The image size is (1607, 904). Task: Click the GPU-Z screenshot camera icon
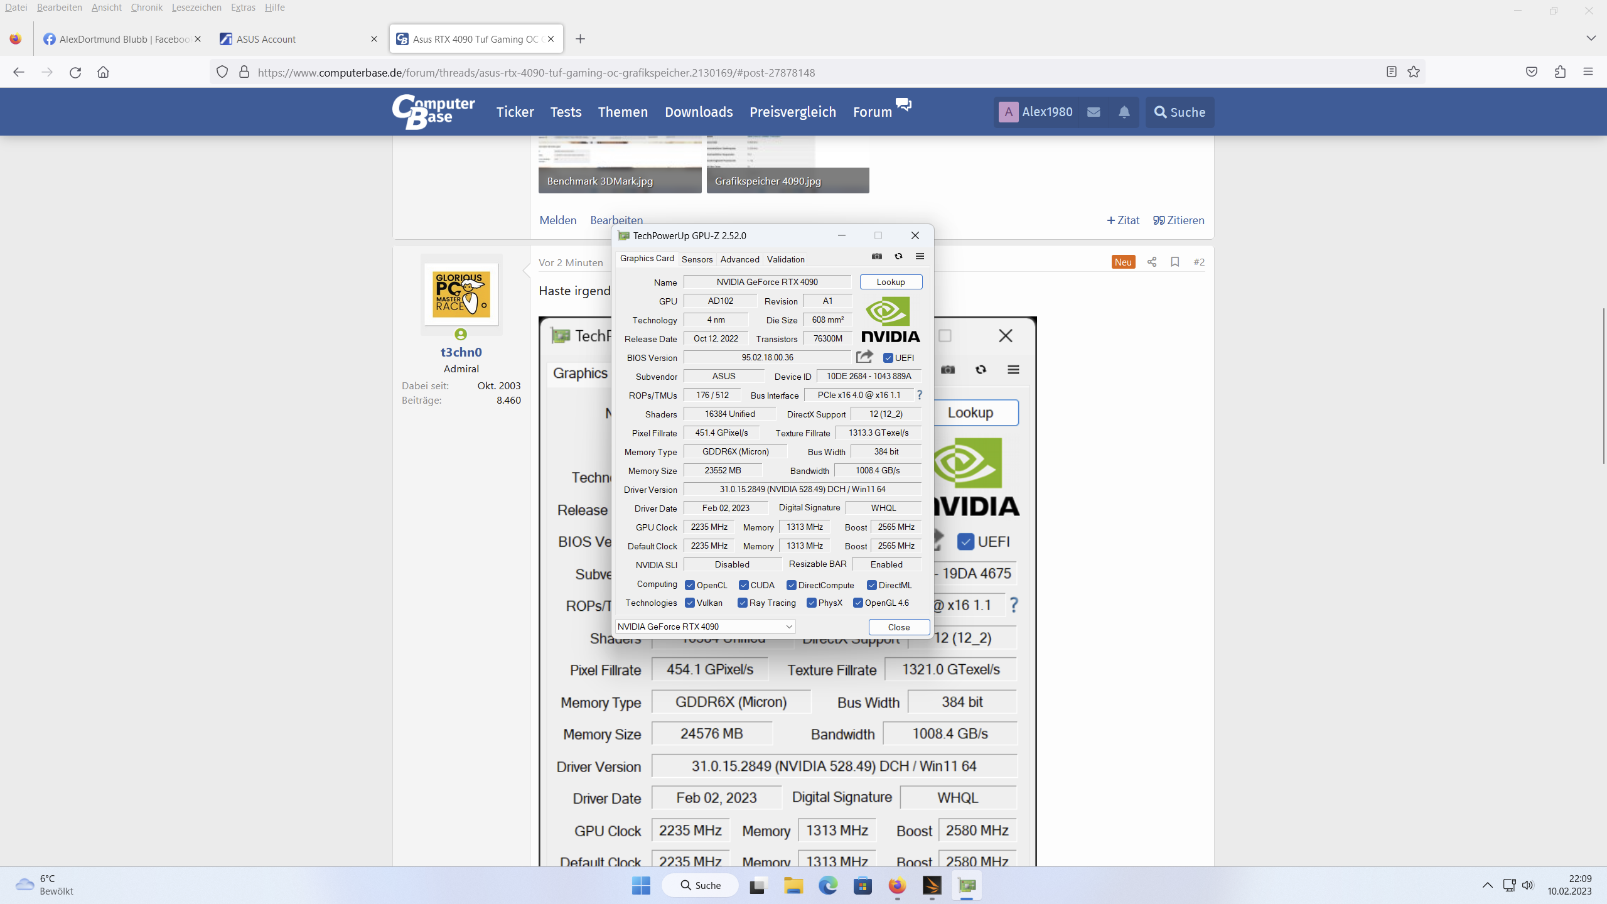pos(877,256)
